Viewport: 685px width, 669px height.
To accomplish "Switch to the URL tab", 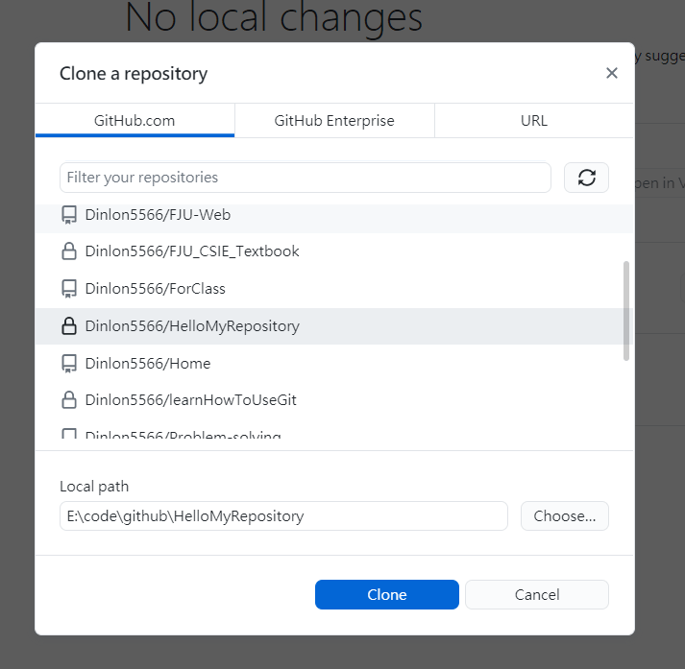I will pos(533,121).
